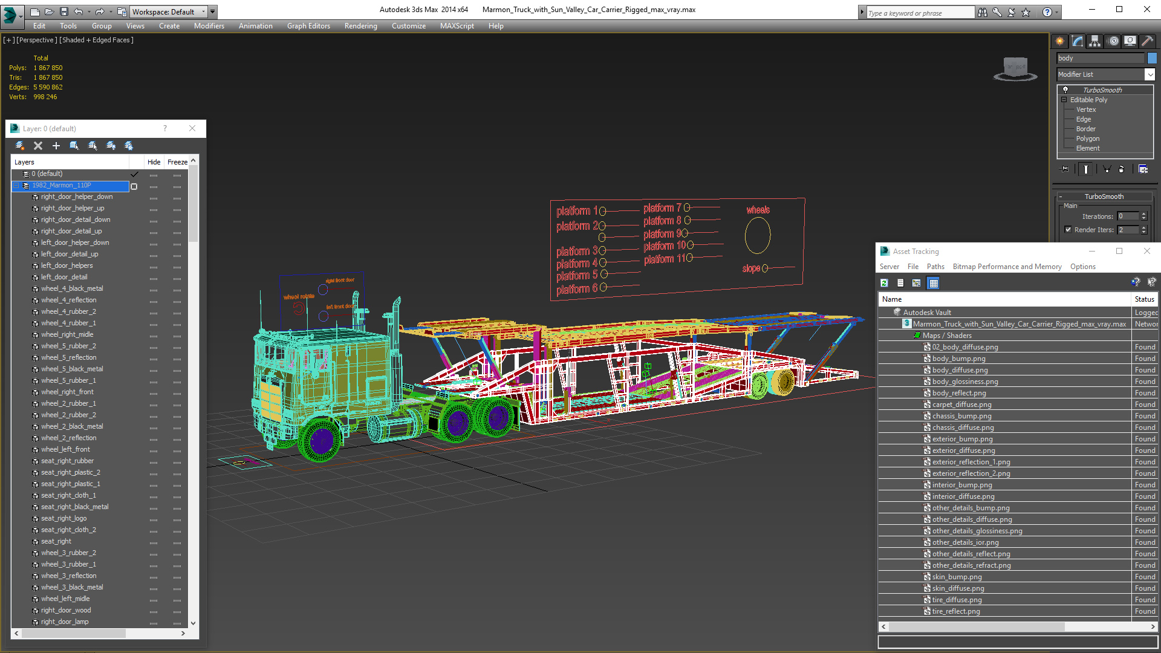Collapse the 1982_Marmon_110P layer
The height and width of the screenshot is (653, 1161).
pyautogui.click(x=16, y=186)
